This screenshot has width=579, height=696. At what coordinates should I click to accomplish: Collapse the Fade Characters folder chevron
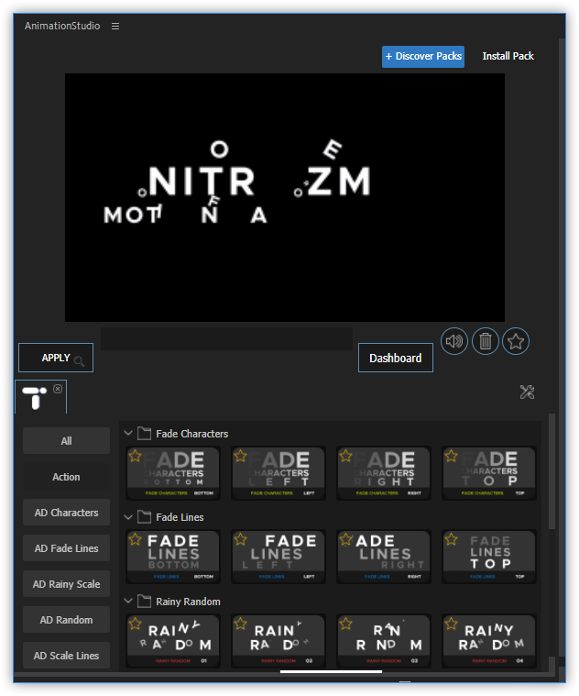pos(128,433)
